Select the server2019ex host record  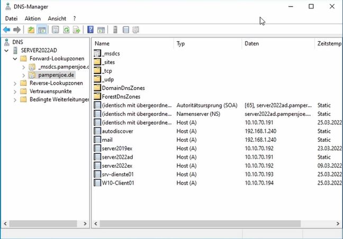click(218, 149)
